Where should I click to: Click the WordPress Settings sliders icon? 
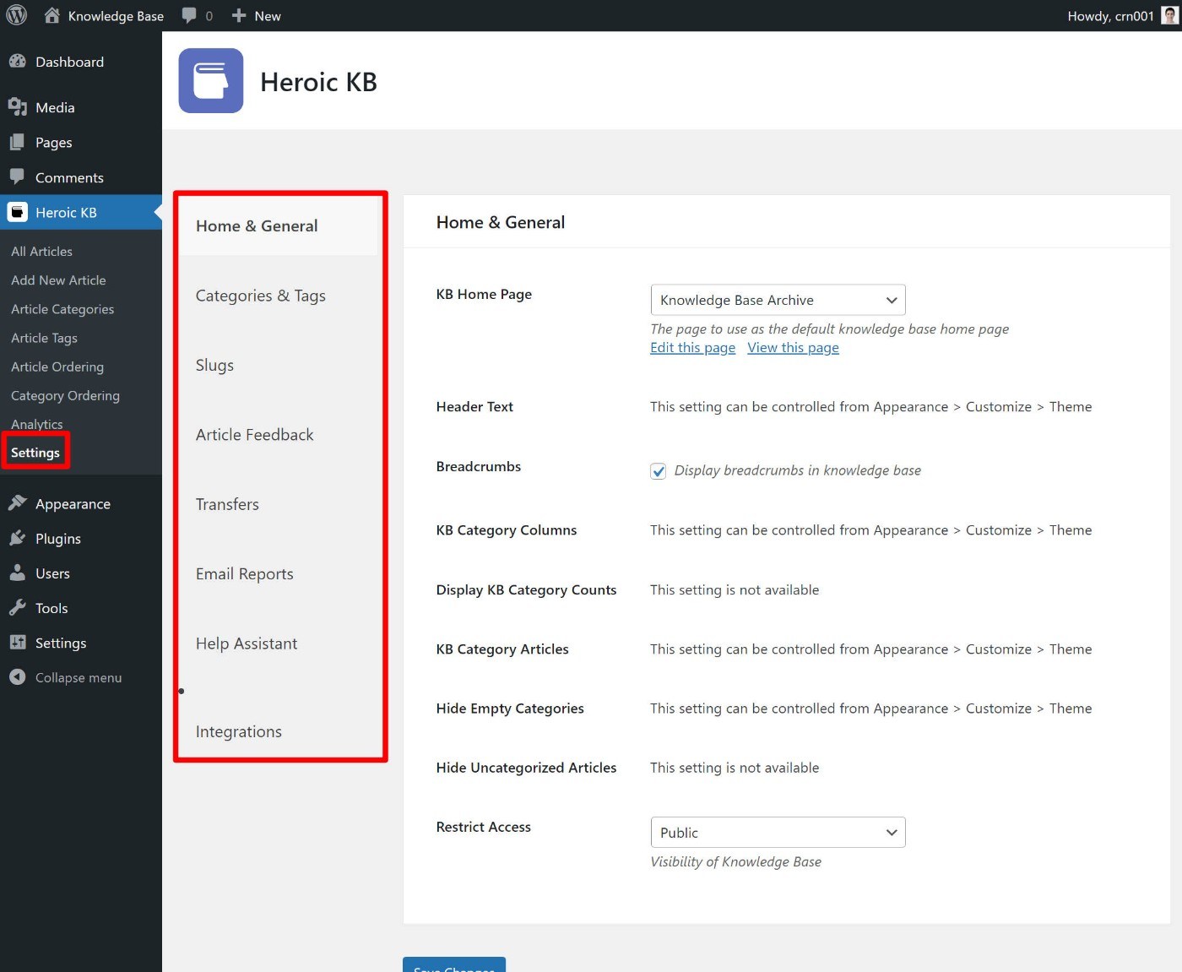(x=18, y=643)
